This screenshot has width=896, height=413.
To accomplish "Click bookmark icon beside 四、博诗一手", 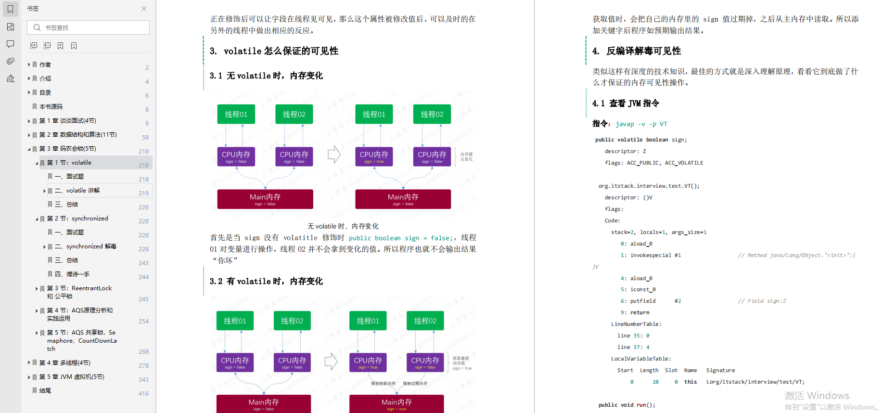I will coord(50,274).
